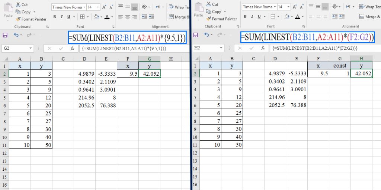Select the const cell G1 in the right window
This screenshot has height=190, width=381.
pos(340,66)
